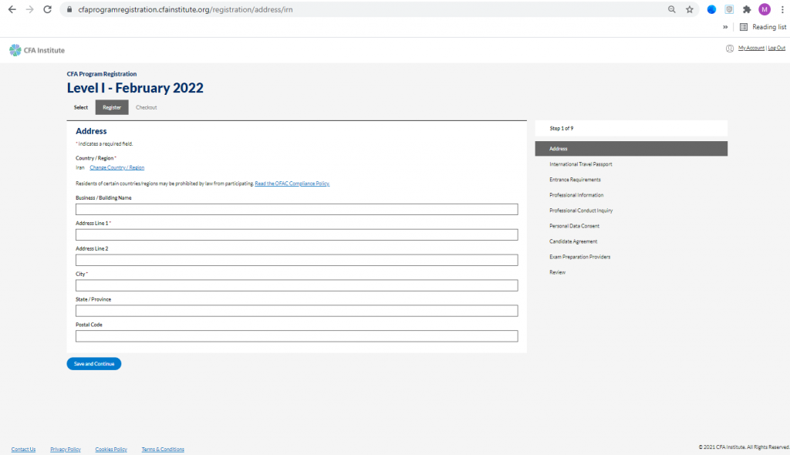The width and height of the screenshot is (790, 455).
Task: Select the Register tab
Action: (112, 107)
